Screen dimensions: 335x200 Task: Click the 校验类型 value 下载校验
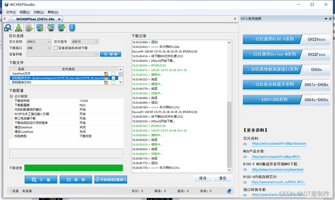(86, 136)
